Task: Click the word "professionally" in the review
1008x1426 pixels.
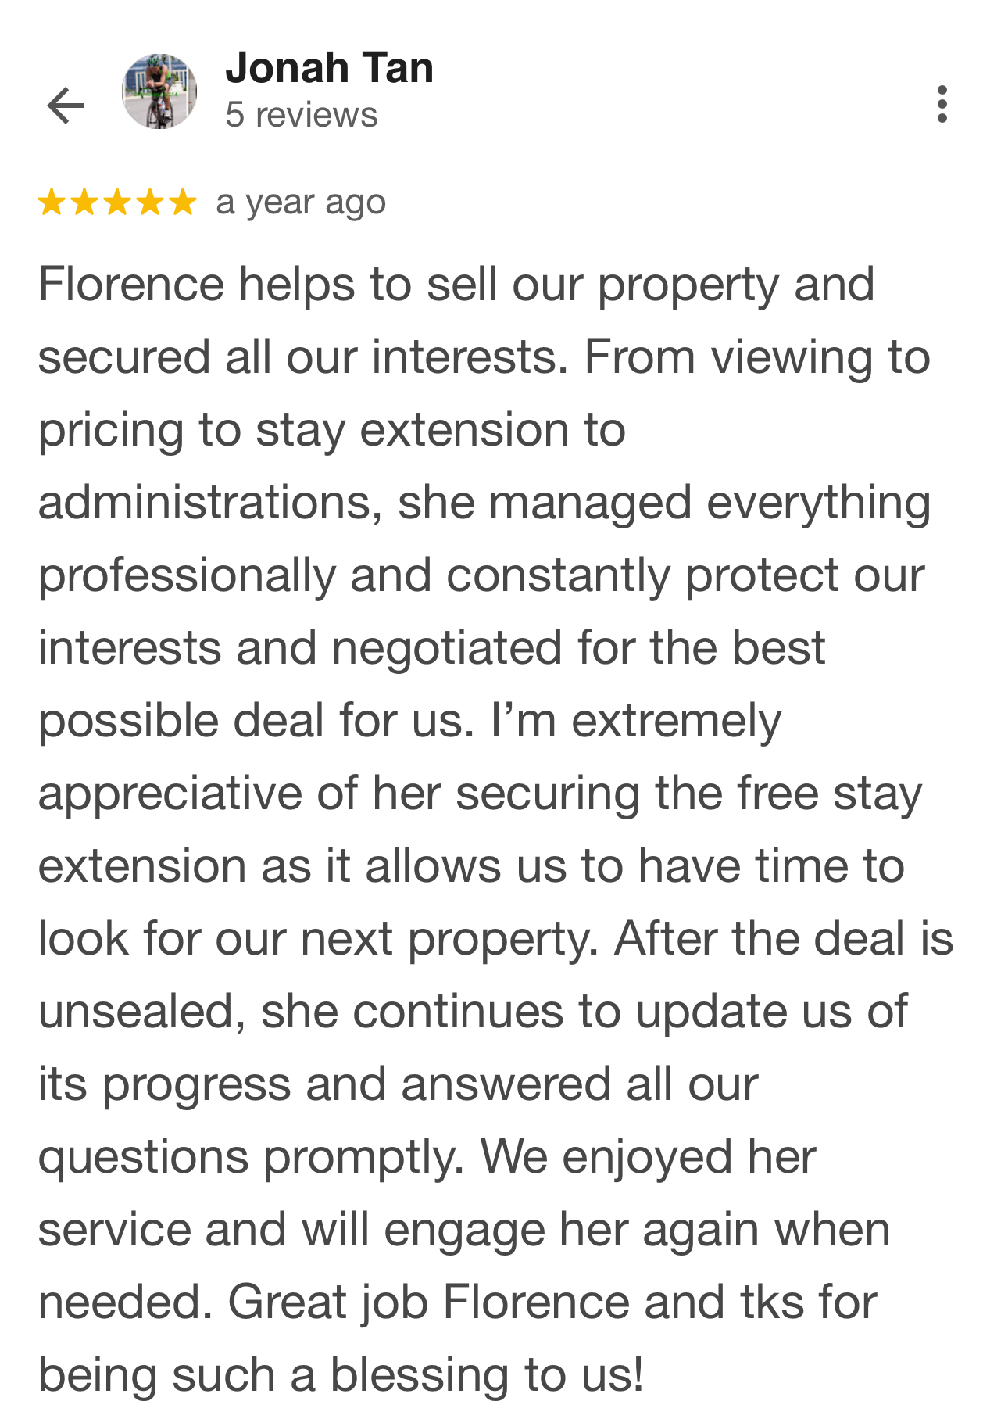Action: tap(187, 575)
